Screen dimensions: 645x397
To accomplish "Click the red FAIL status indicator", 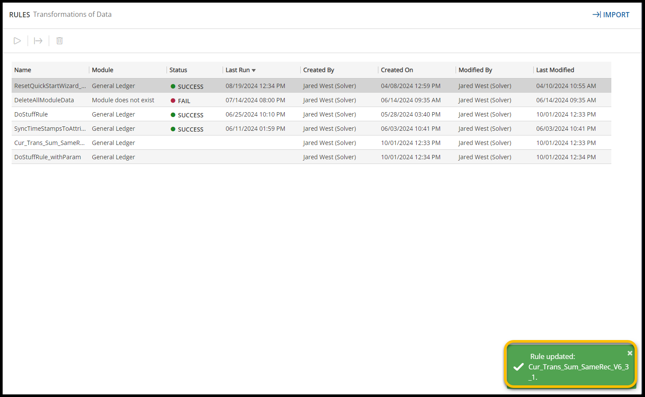I will 173,101.
